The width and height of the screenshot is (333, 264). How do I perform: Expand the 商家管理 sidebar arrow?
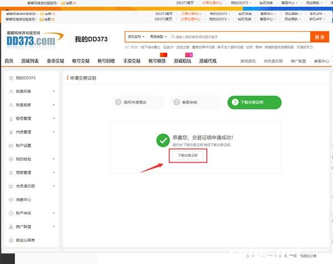(x=54, y=172)
